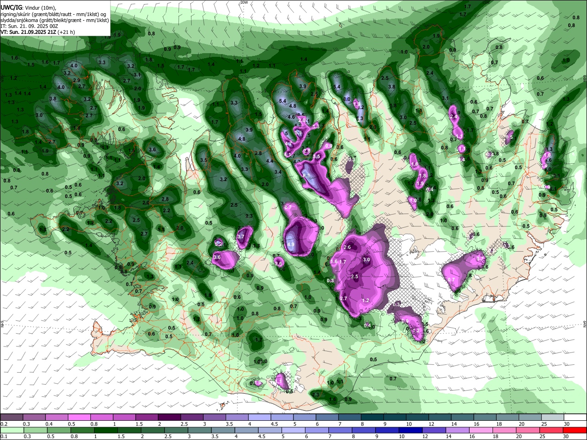Click the darkest green 1–1.5 rain legend swatch
The image size is (587, 440).
105,430
